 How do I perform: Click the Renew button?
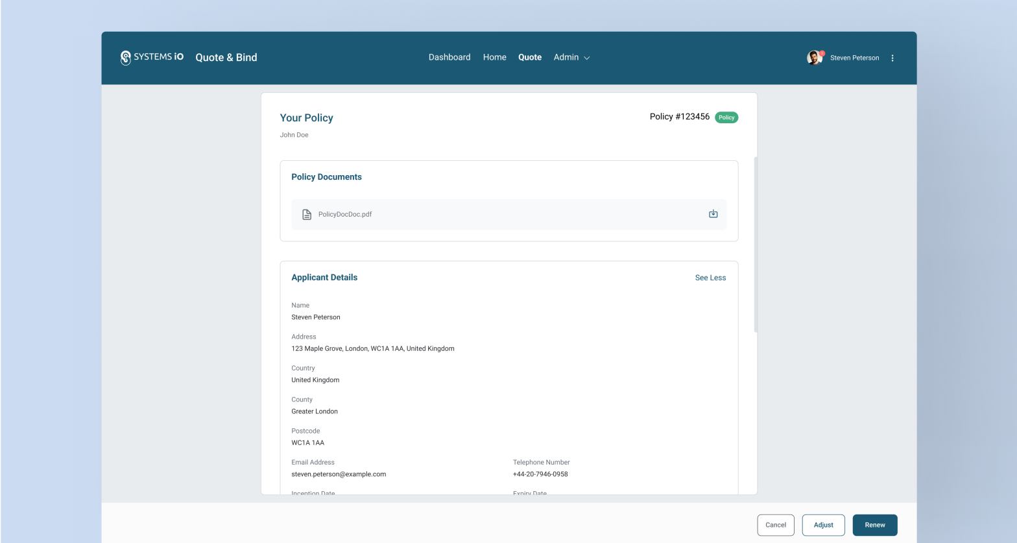point(874,525)
